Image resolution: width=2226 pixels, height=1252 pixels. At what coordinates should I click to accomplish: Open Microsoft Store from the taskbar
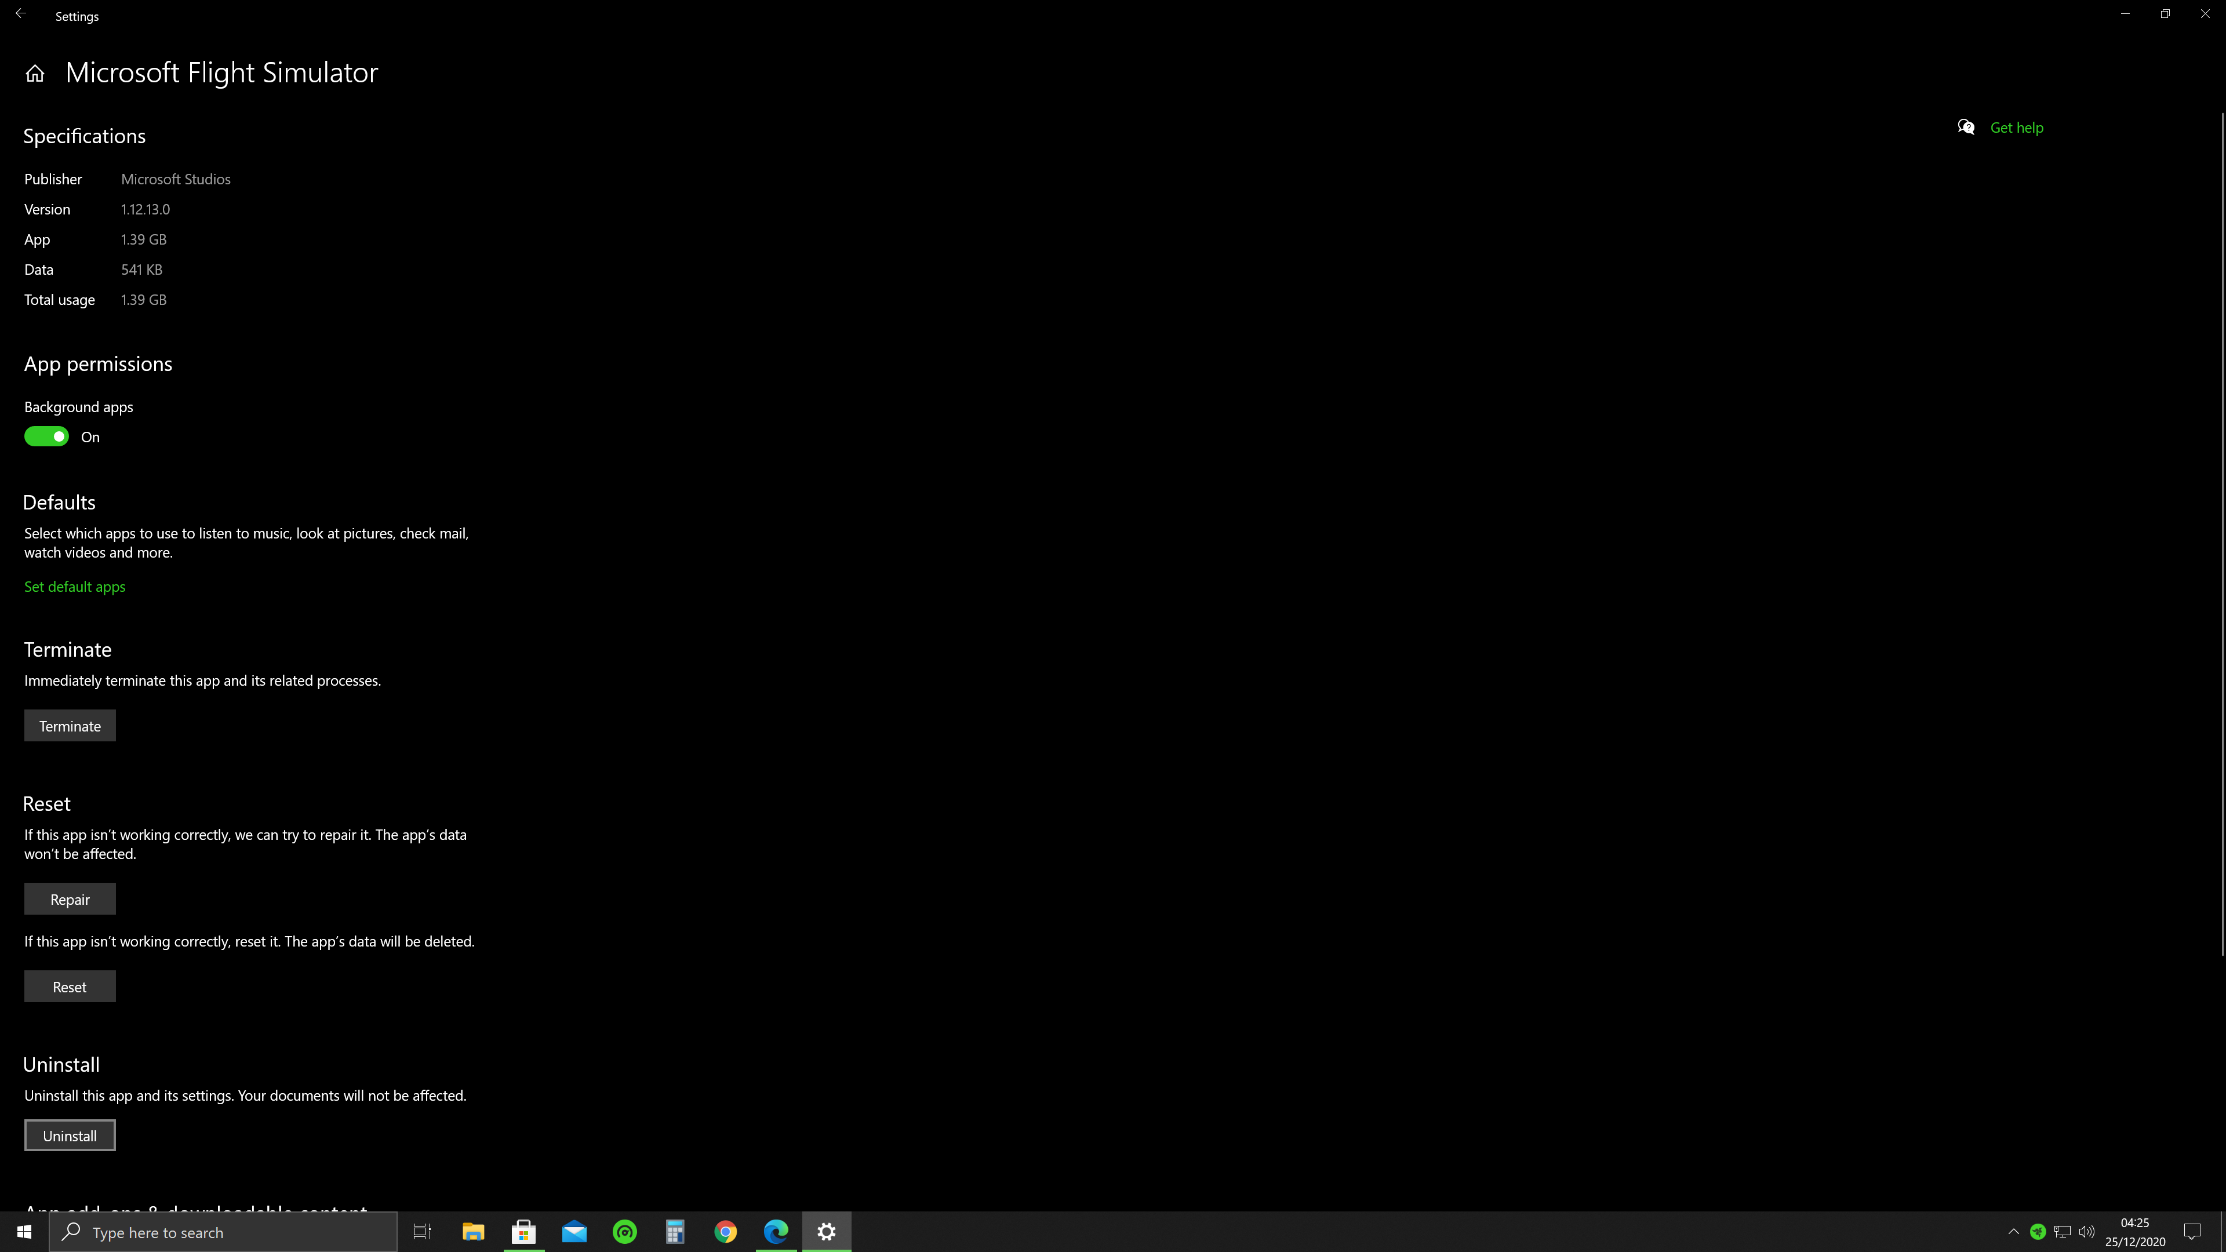click(x=523, y=1231)
